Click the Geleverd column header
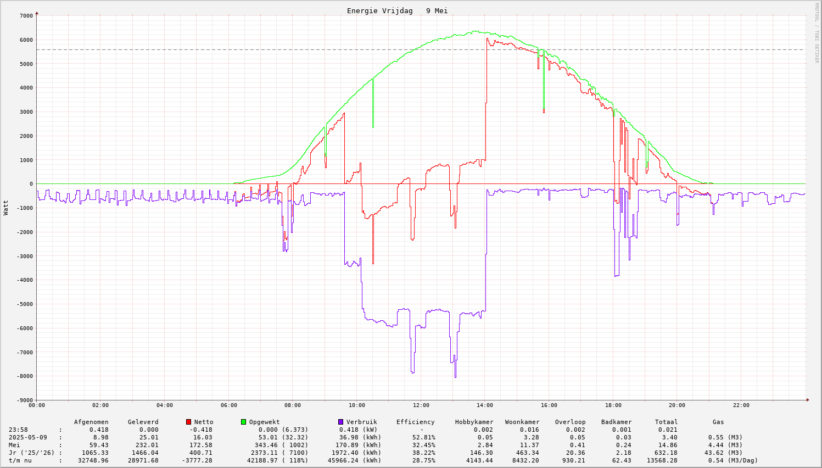 [x=143, y=422]
